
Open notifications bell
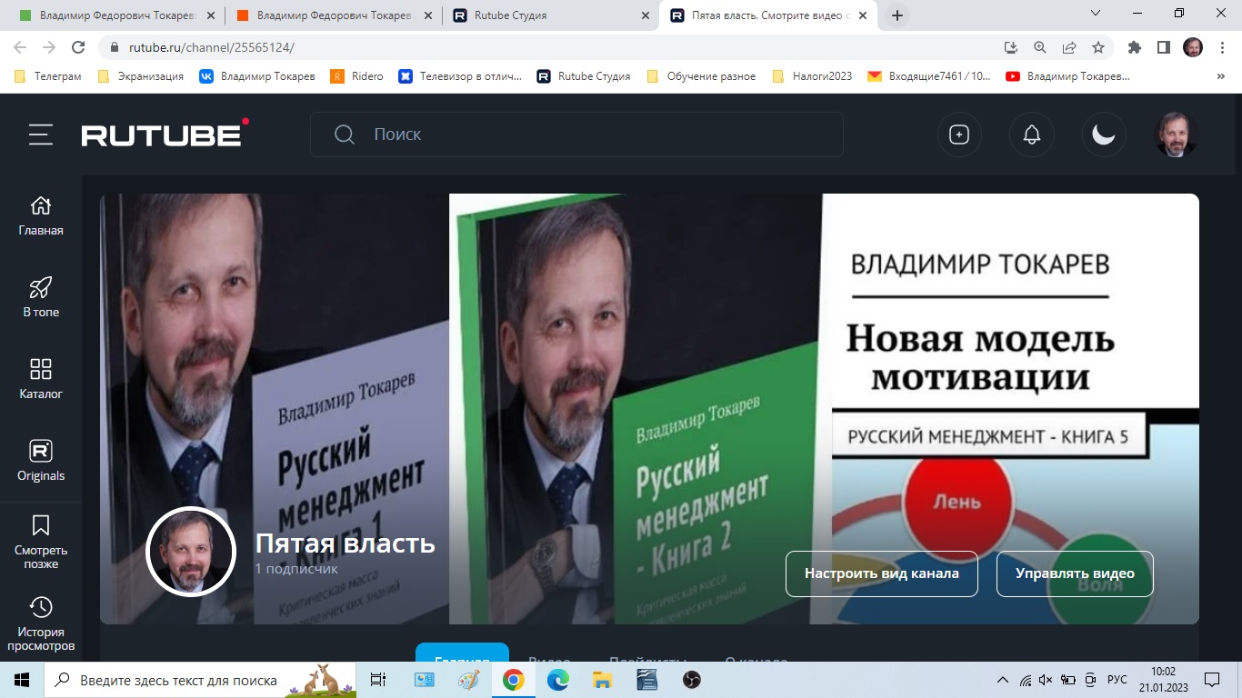click(1032, 135)
